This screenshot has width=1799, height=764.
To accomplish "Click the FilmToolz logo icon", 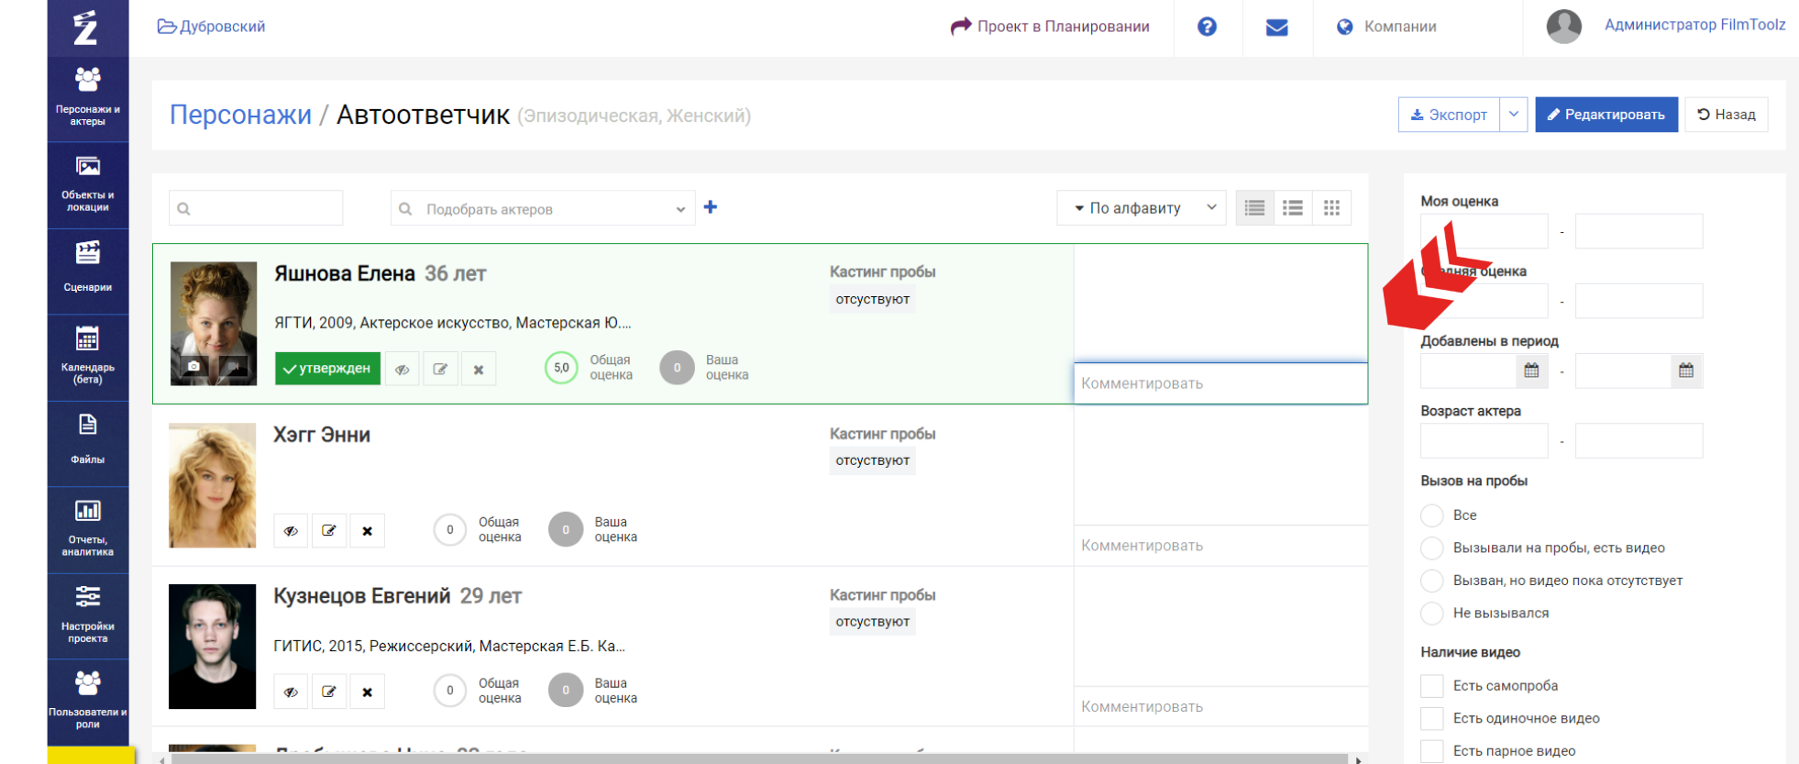I will tap(85, 28).
